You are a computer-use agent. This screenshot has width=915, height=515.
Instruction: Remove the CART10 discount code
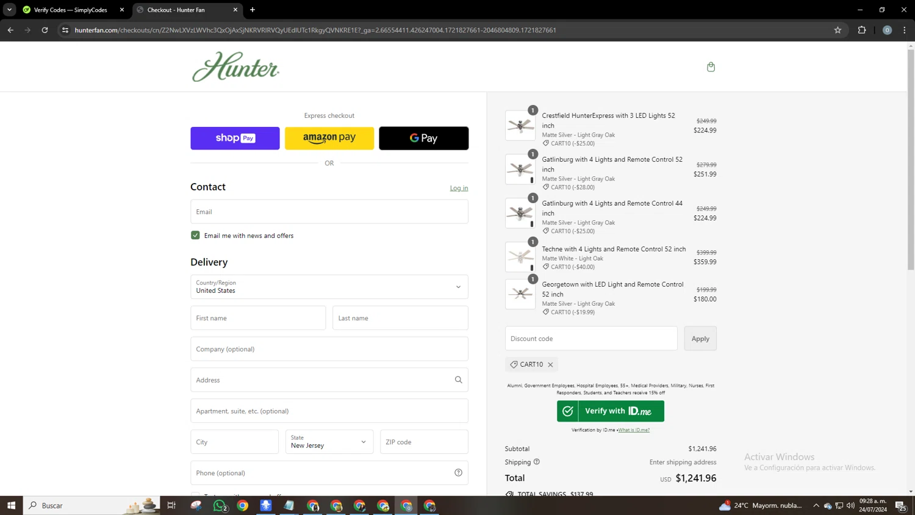coord(550,365)
